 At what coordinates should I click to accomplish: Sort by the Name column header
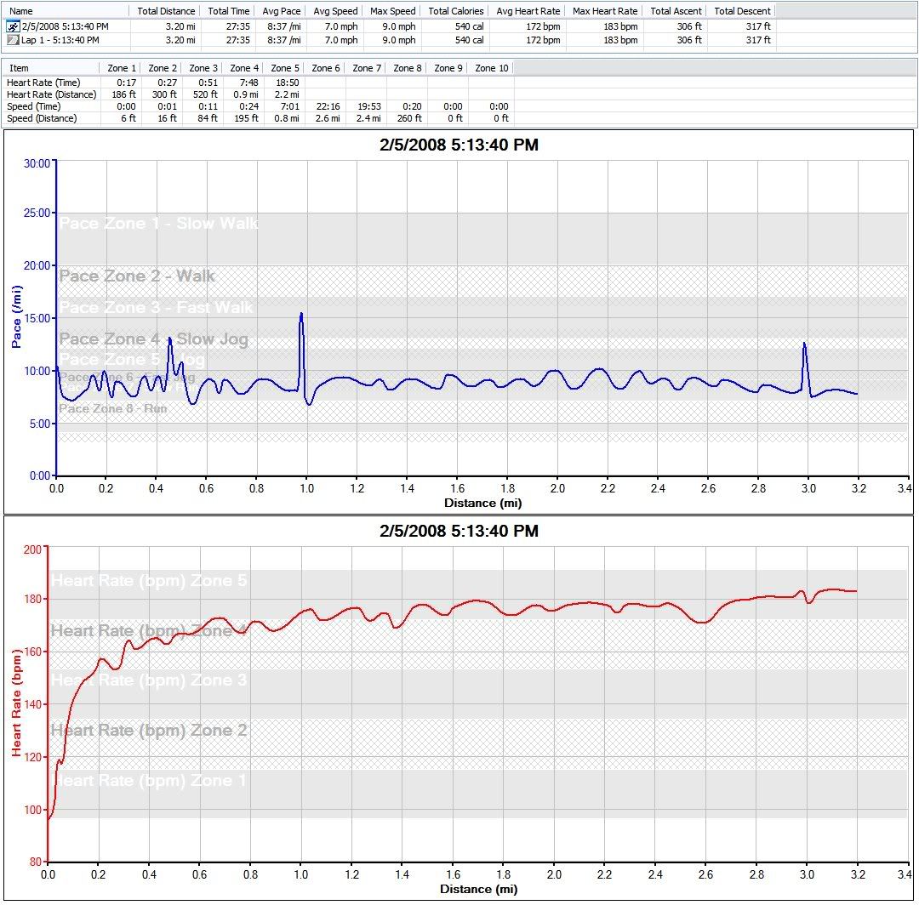(x=21, y=11)
